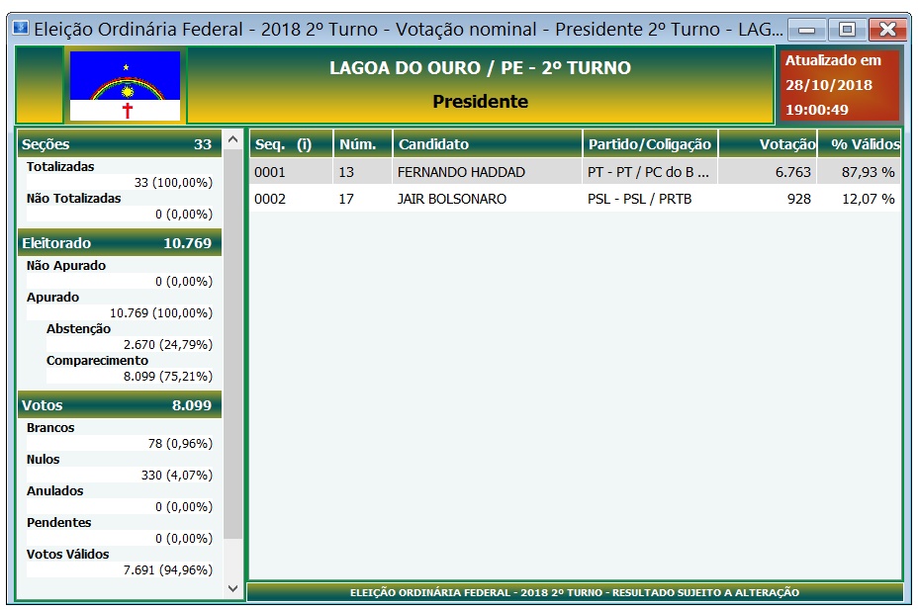919x610 pixels.
Task: Sort by the % Válidos column header
Action: tap(860, 144)
